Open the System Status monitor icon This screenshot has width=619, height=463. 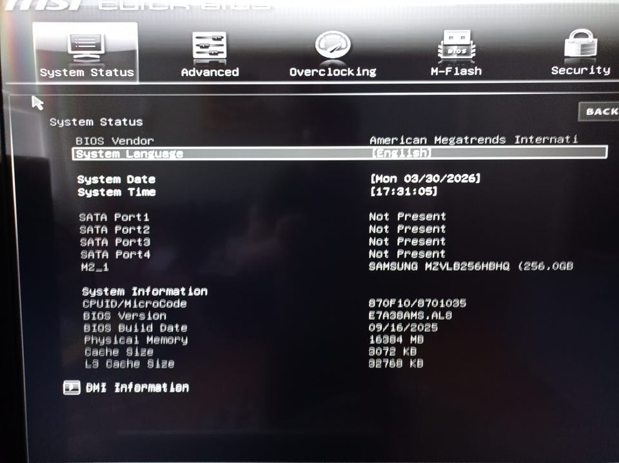point(86,47)
